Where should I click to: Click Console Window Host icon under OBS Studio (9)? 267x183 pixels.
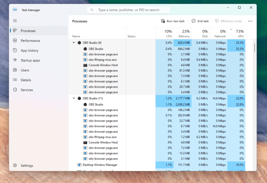click(85, 65)
